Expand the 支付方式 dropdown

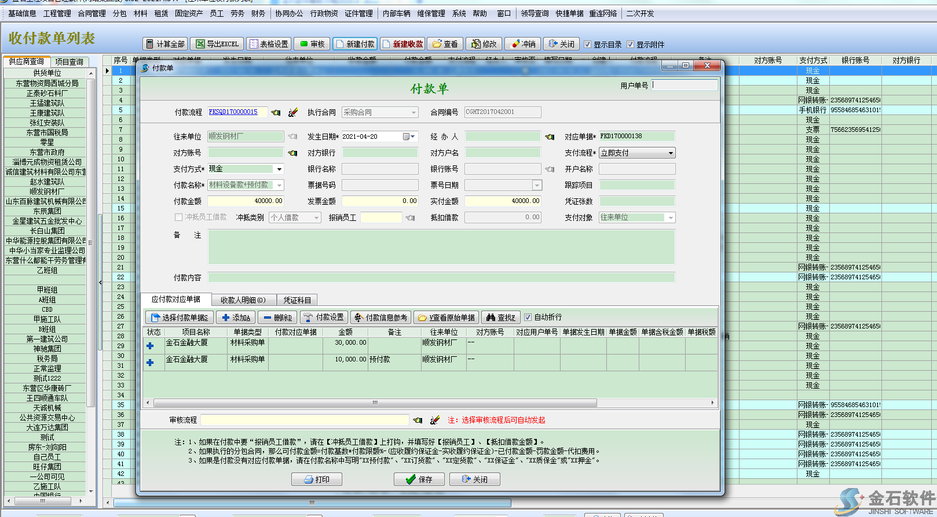pos(279,169)
